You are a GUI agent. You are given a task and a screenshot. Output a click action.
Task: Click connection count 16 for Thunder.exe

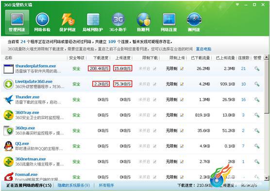tap(243, 99)
